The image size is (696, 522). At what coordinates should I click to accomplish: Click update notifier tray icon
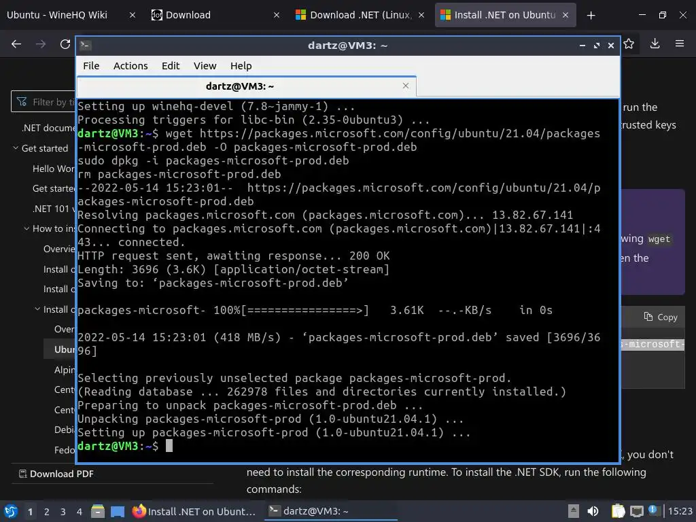pyautogui.click(x=652, y=510)
